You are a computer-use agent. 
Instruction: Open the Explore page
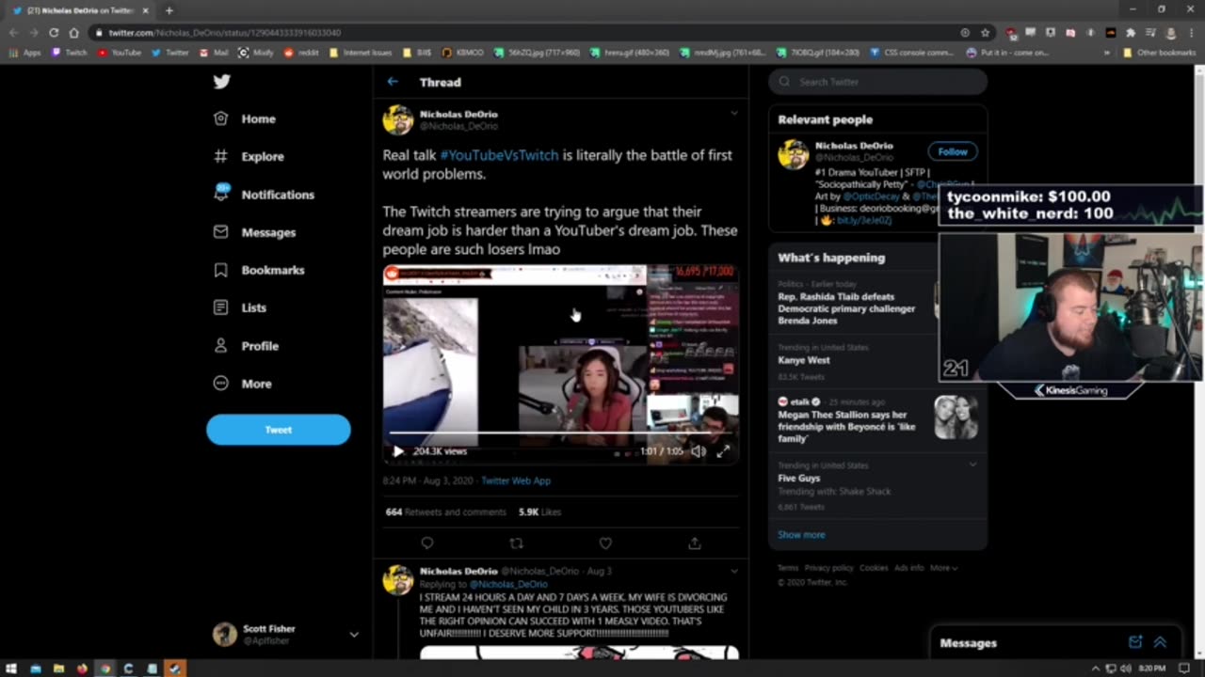(x=249, y=156)
